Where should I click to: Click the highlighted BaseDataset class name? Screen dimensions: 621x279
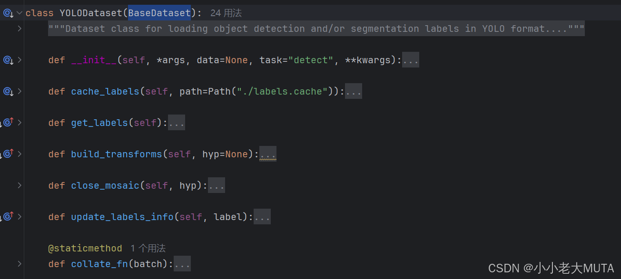159,13
